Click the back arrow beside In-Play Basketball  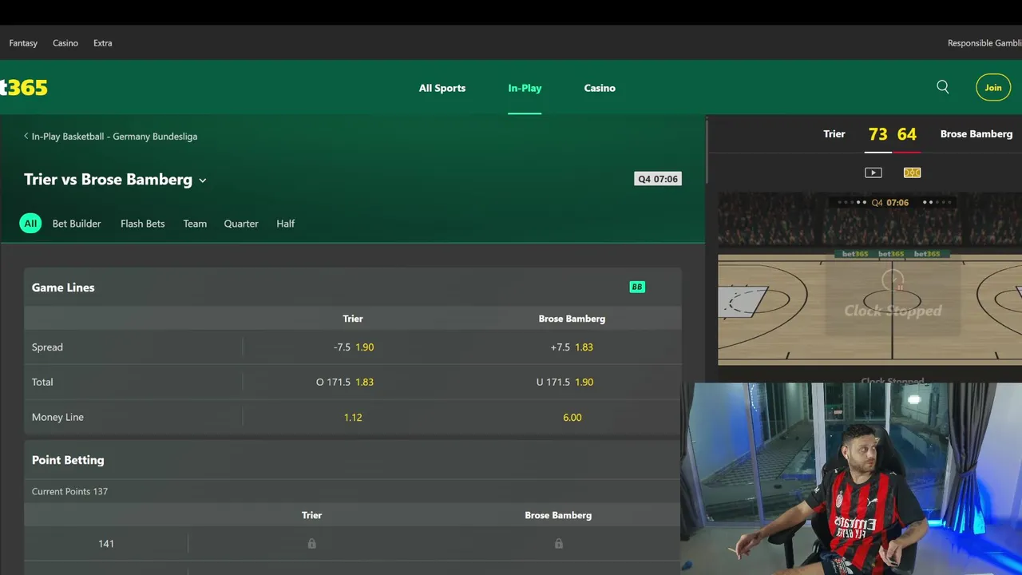tap(26, 137)
